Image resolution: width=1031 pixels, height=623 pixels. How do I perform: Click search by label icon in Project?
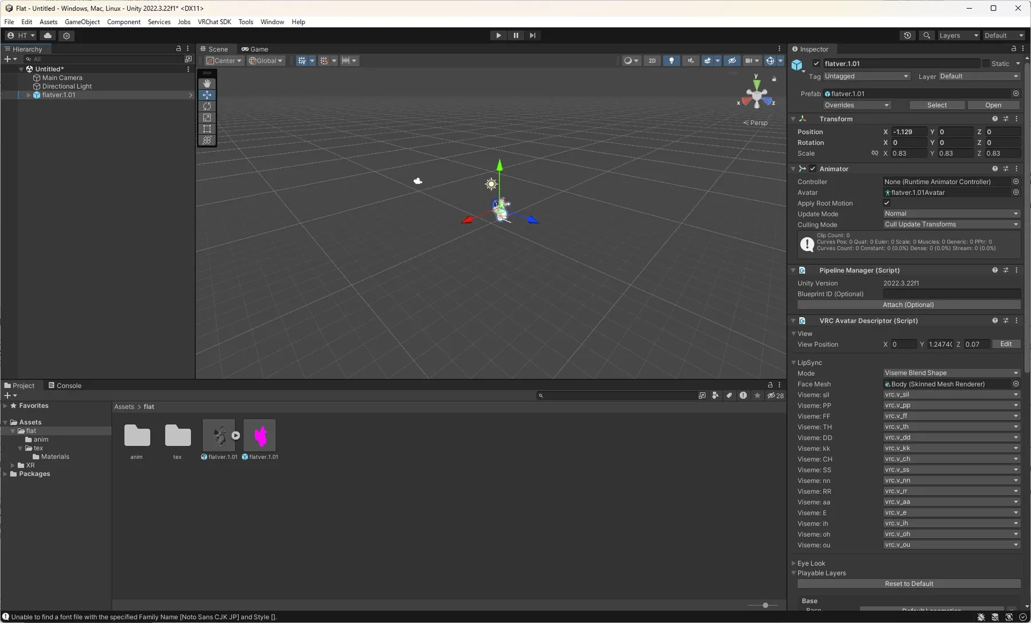pyautogui.click(x=729, y=395)
